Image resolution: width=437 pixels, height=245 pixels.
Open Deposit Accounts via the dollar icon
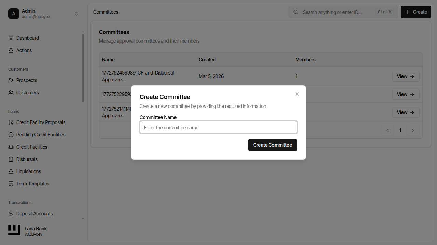coord(11,213)
